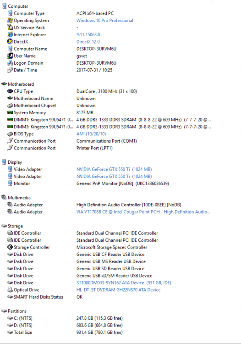Click the CPU Type chip icon
Viewport: 241px width, 344px height.
[10, 91]
